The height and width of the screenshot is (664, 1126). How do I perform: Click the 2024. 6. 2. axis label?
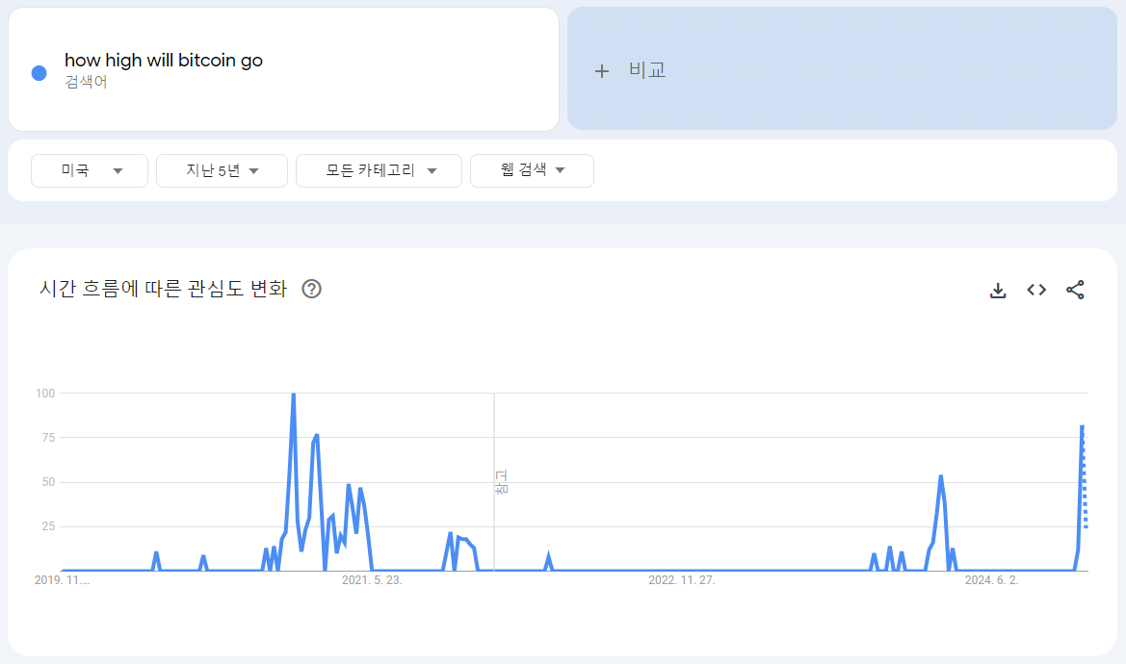coord(992,580)
